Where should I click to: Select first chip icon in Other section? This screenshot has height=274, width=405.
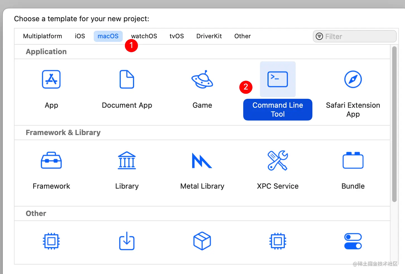(51, 241)
